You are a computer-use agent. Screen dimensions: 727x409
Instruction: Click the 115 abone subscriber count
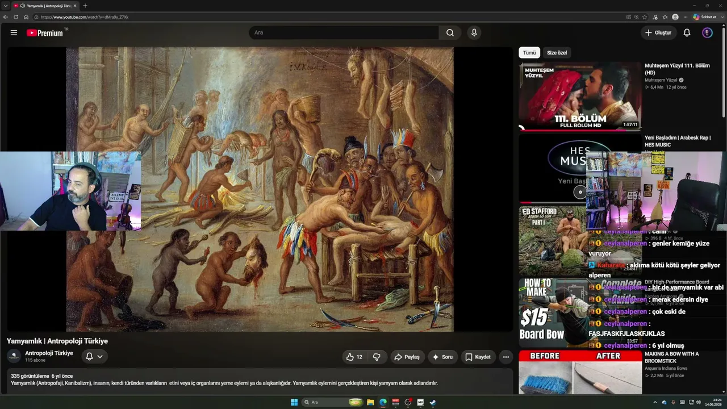(35, 360)
